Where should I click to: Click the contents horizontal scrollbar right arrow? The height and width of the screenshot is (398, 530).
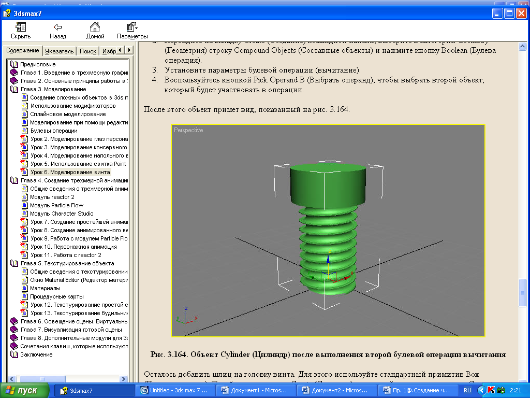click(x=124, y=379)
